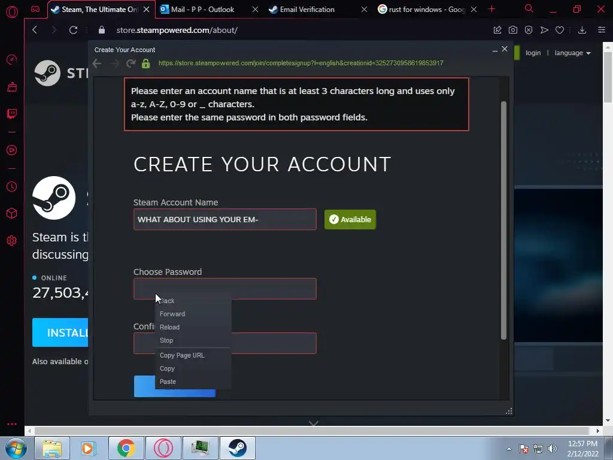This screenshot has height=460, width=613.
Task: Reload the Opera browser page
Action: point(73,30)
